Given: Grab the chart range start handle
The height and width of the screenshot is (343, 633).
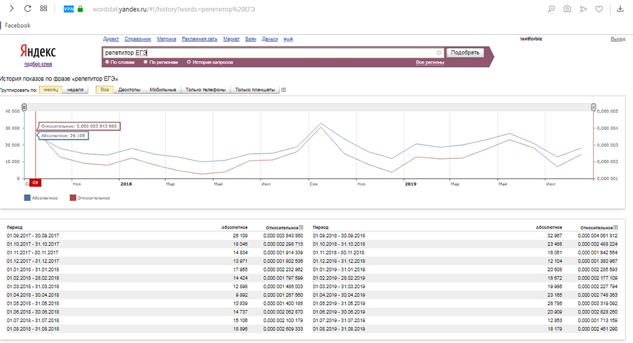Looking at the screenshot, I should (x=24, y=107).
